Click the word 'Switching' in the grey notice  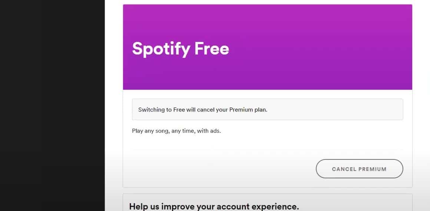click(x=151, y=109)
